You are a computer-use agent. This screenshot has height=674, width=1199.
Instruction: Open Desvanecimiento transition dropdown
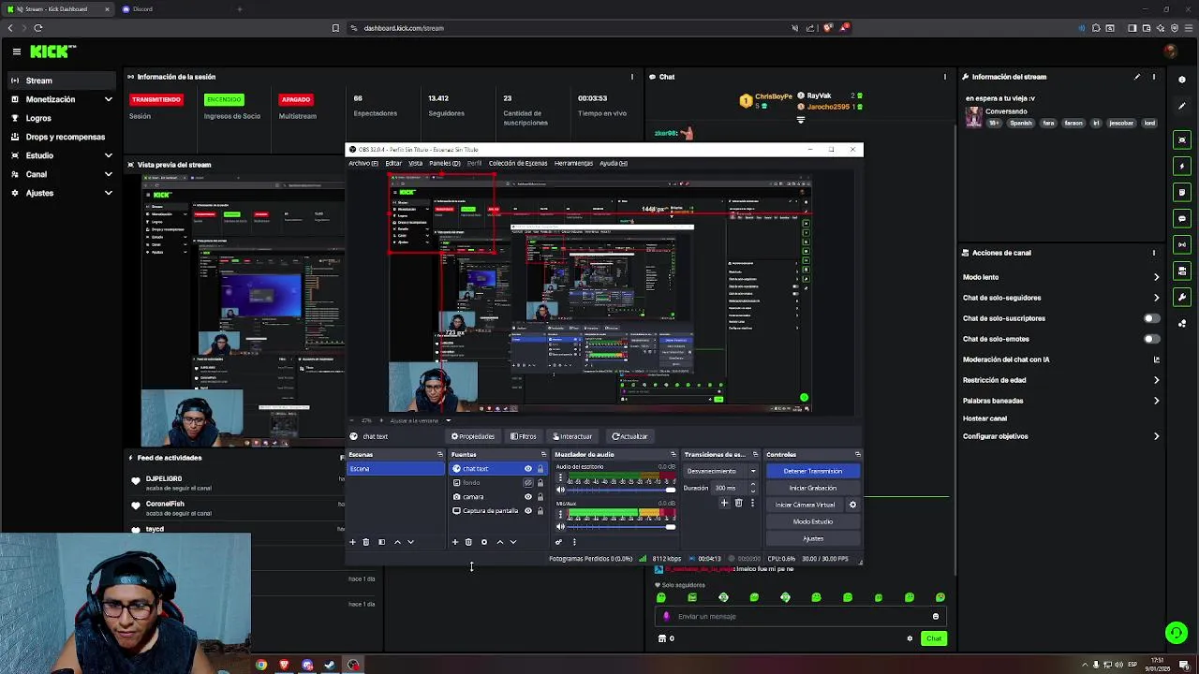coord(720,471)
